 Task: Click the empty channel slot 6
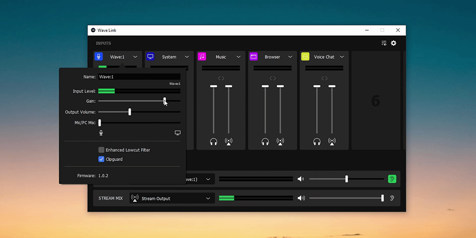[376, 101]
